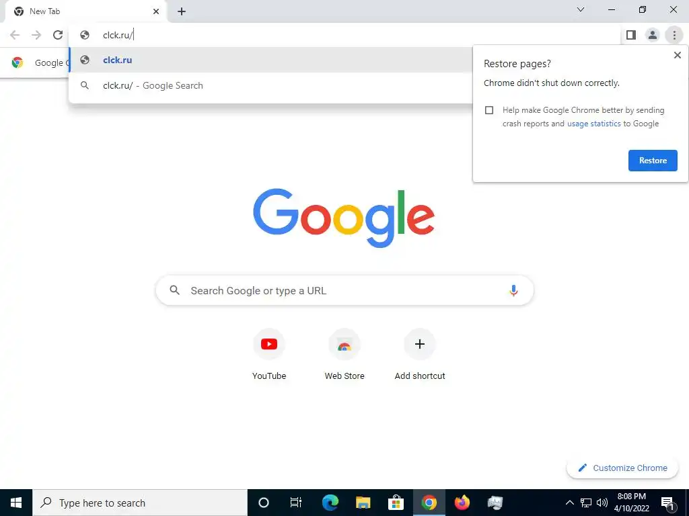Viewport: 689px width, 516px height.
Task: Close the New Tab tab
Action: coord(156,11)
